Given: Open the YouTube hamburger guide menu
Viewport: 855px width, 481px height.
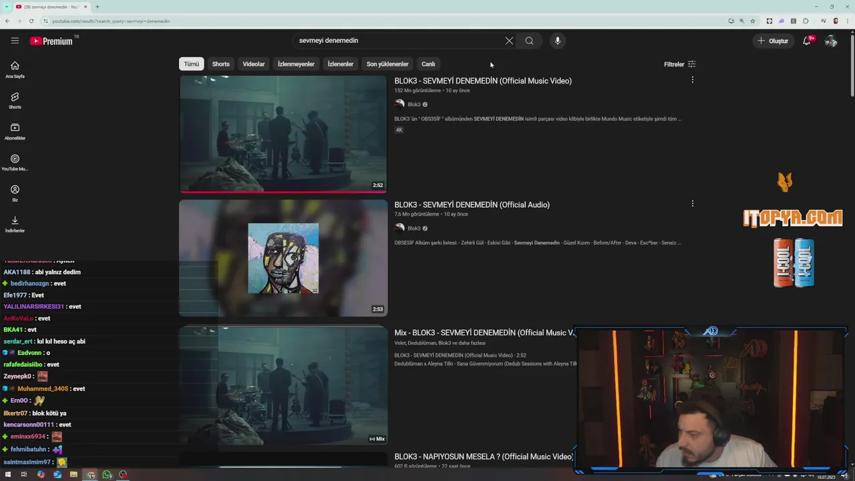Looking at the screenshot, I should tap(15, 41).
